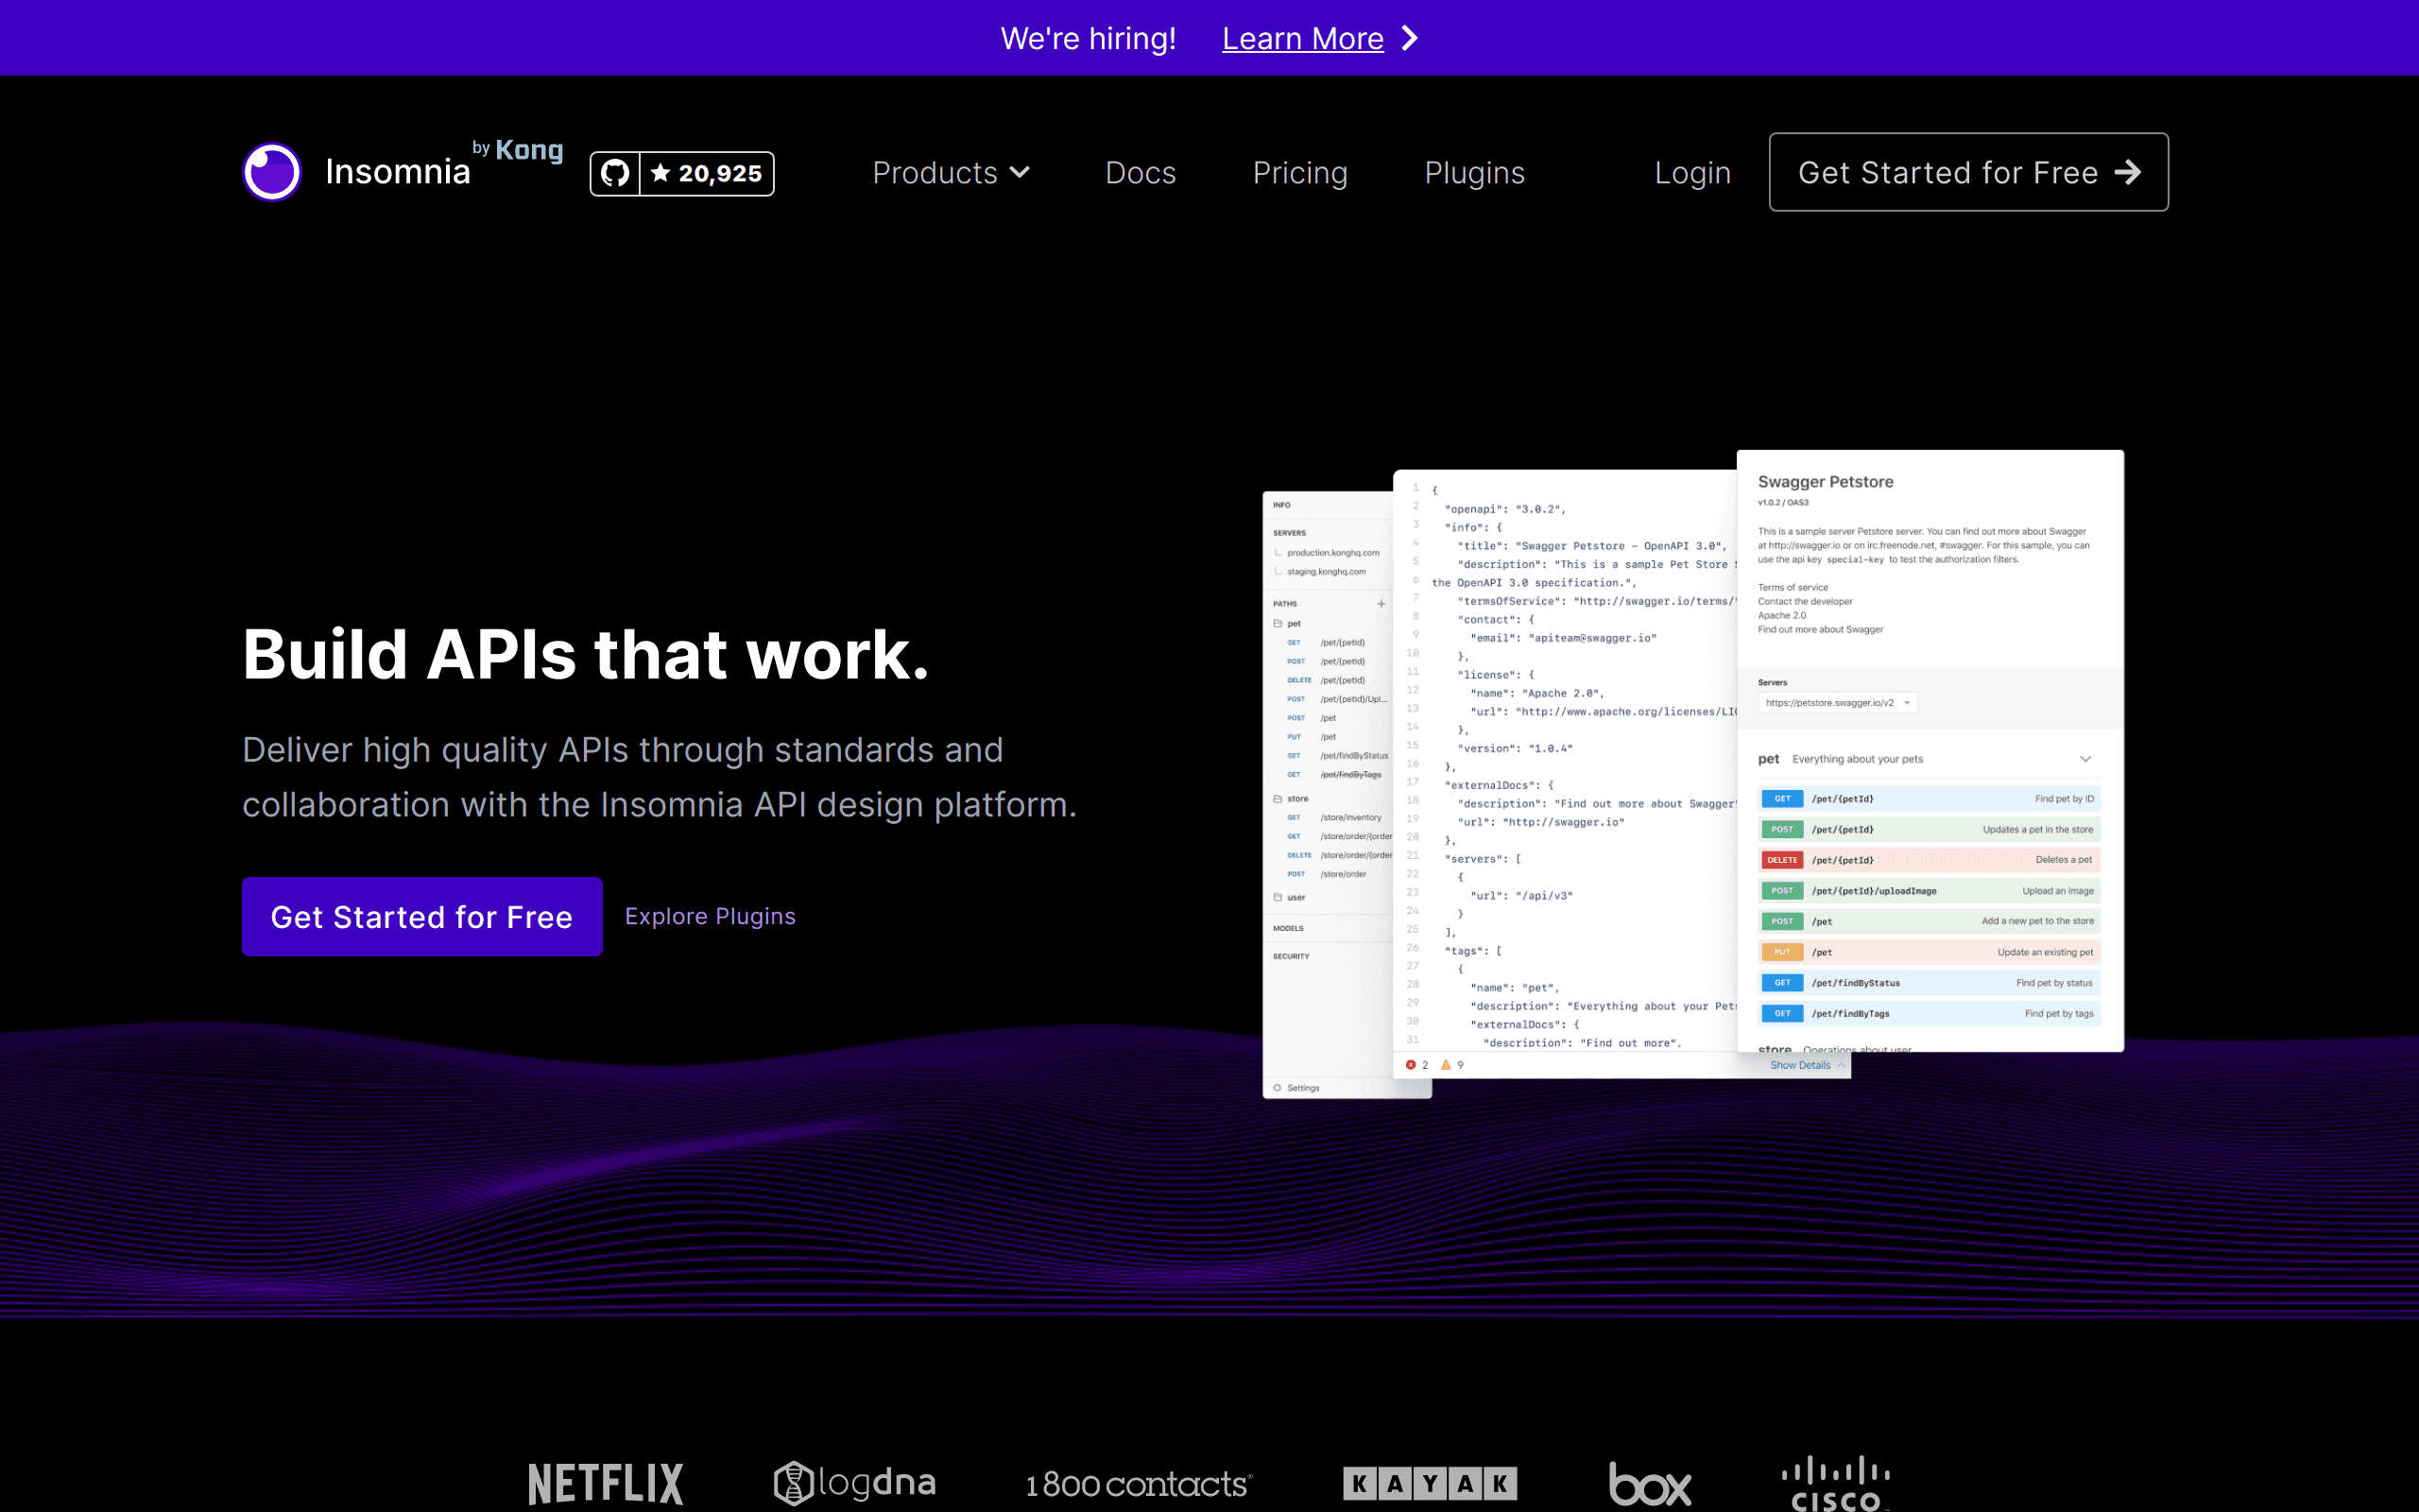This screenshot has width=2419, height=1512.
Task: Expand the Products dropdown menu
Action: click(x=951, y=173)
